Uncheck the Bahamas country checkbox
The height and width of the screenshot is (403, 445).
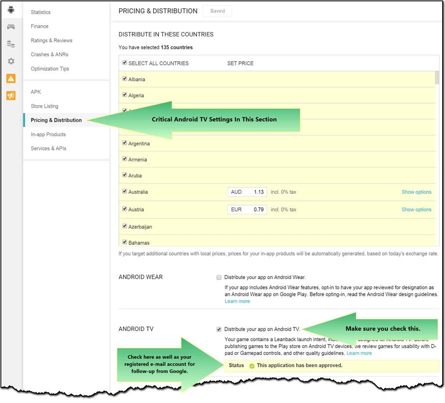[x=125, y=242]
